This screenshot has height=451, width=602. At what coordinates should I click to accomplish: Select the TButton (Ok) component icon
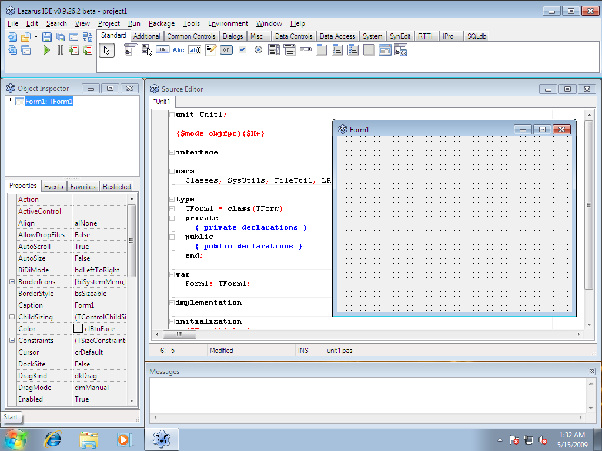(162, 49)
